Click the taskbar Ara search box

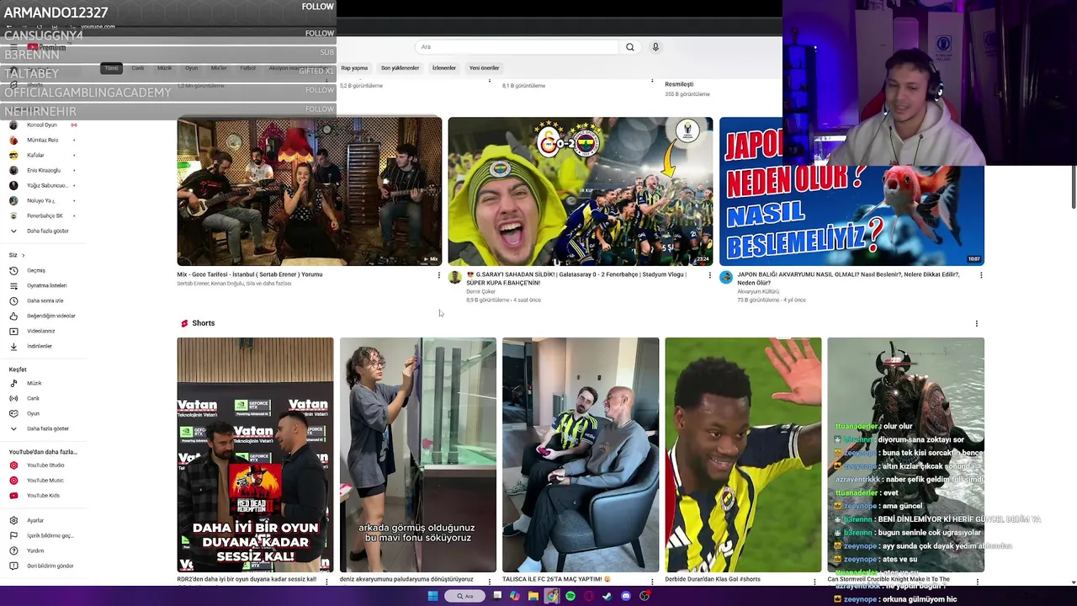(x=464, y=596)
